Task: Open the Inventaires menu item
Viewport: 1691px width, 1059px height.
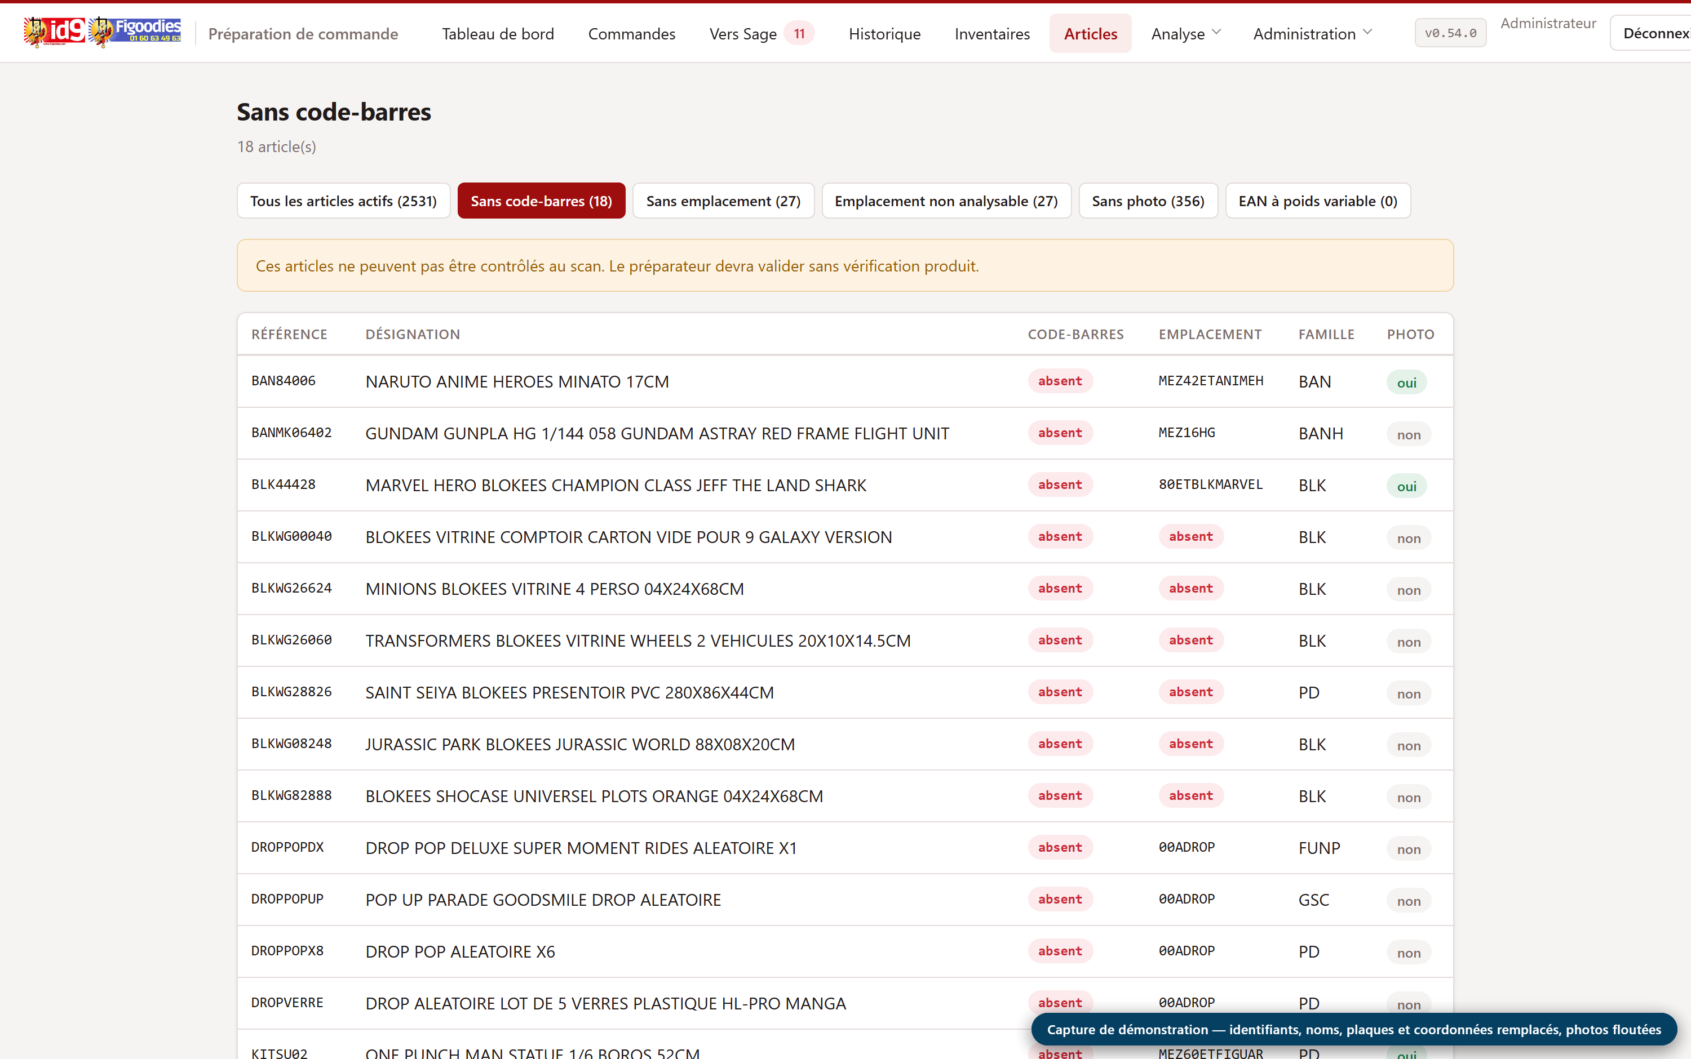Action: (991, 34)
